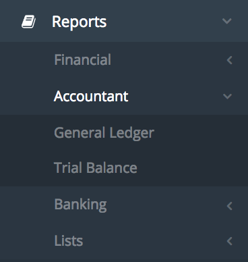Expand Financial with its left-pointing arrow

click(229, 60)
